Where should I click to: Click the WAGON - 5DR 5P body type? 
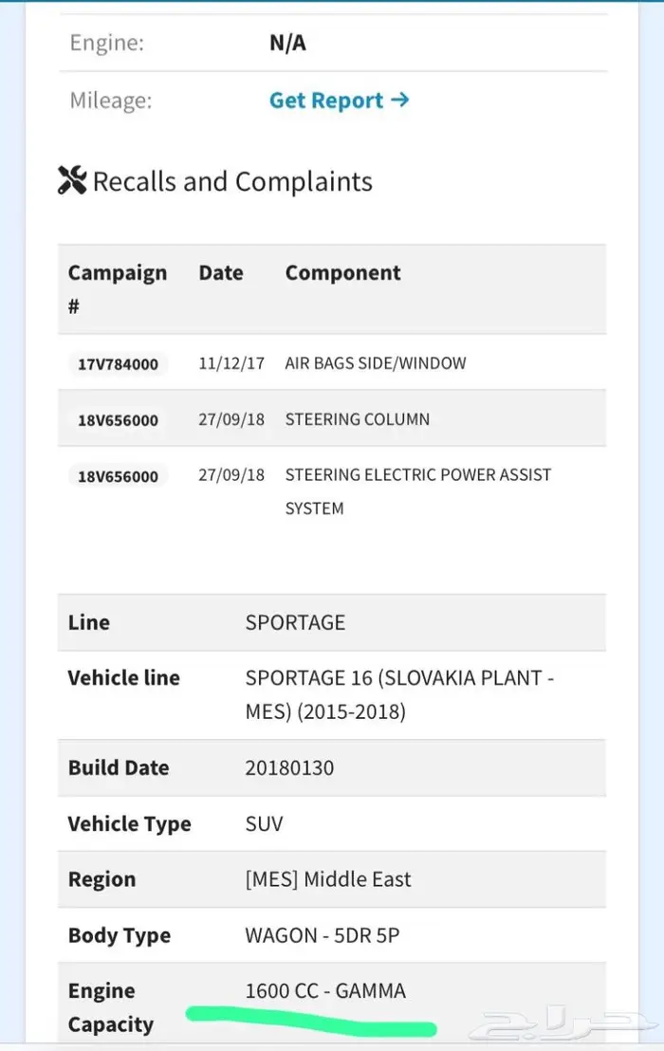pos(323,935)
